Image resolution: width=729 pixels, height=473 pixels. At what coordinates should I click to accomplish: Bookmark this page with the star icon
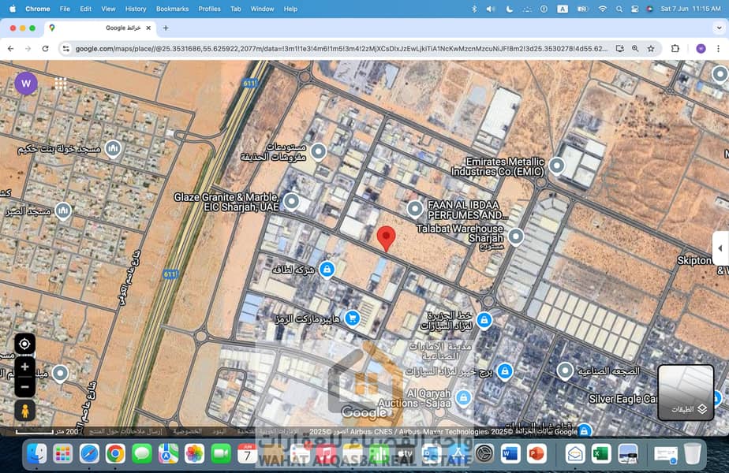[x=651, y=48]
